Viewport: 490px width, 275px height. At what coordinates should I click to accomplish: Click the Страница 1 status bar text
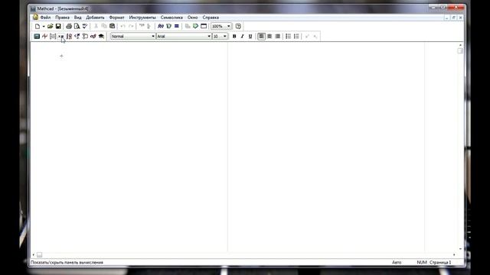click(440, 263)
